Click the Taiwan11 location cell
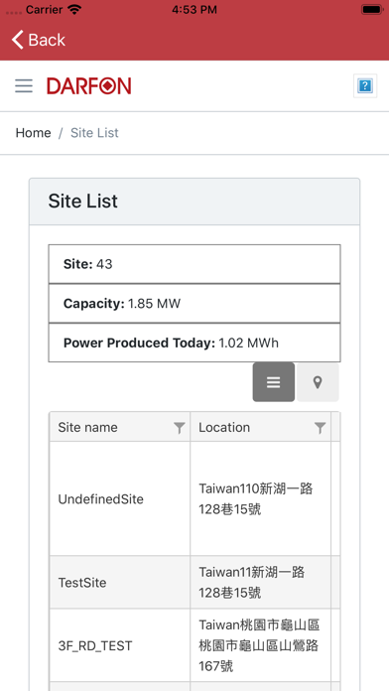This screenshot has width=389, height=691. pyautogui.click(x=260, y=582)
